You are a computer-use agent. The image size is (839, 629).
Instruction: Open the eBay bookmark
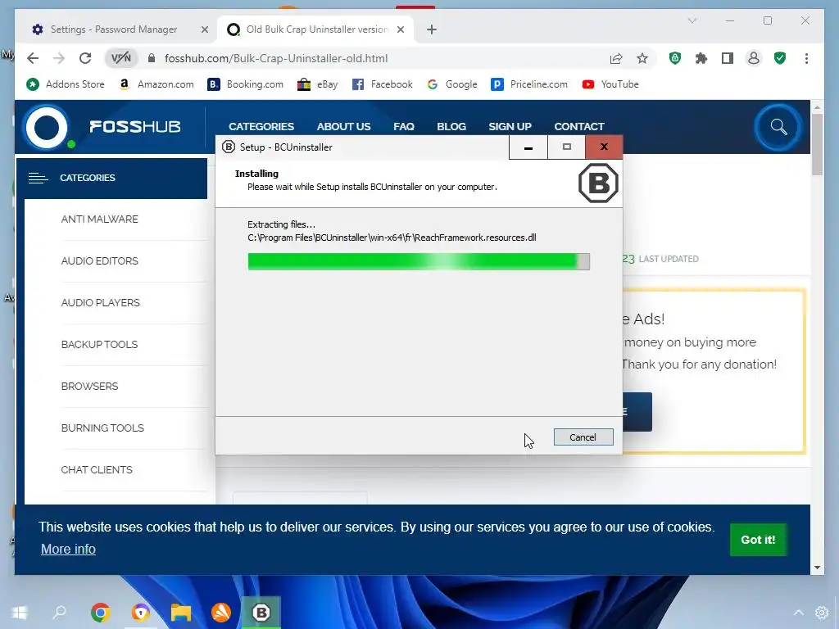point(317,84)
